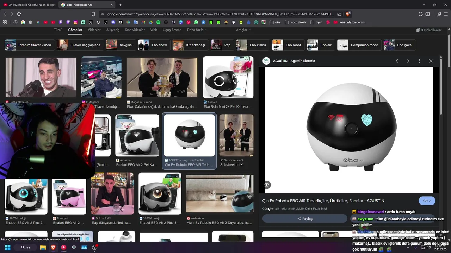Open the X (Twitter) bookmark icon
Screen dimensions: 451x253
pyautogui.click(x=91, y=22)
